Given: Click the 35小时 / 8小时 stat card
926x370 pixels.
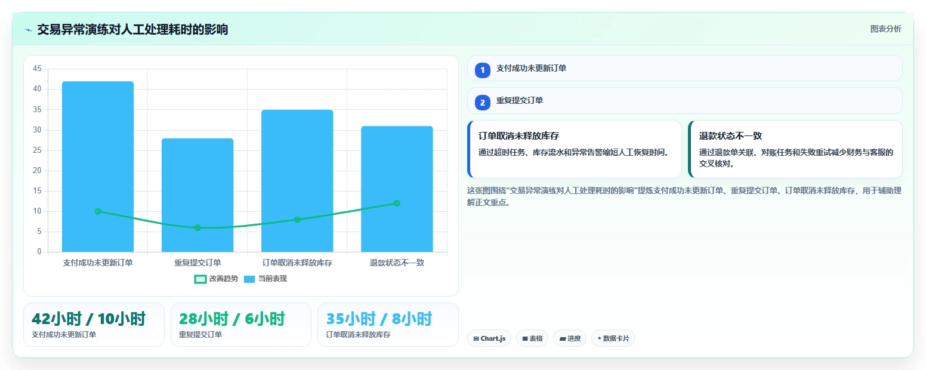Looking at the screenshot, I should (x=388, y=325).
